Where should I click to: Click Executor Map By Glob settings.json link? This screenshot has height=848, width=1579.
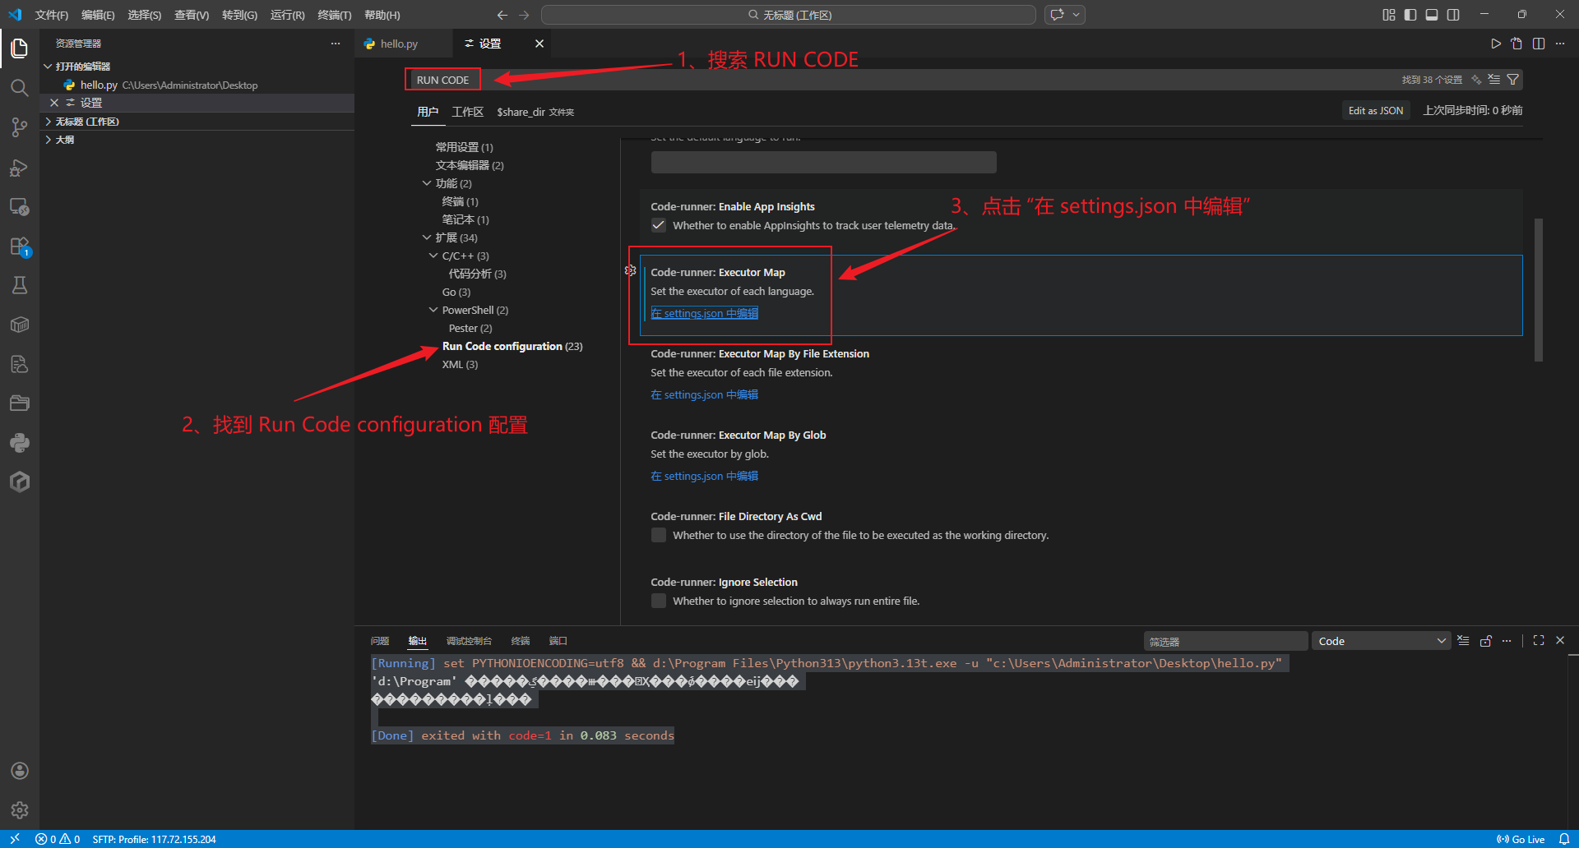[x=704, y=476]
